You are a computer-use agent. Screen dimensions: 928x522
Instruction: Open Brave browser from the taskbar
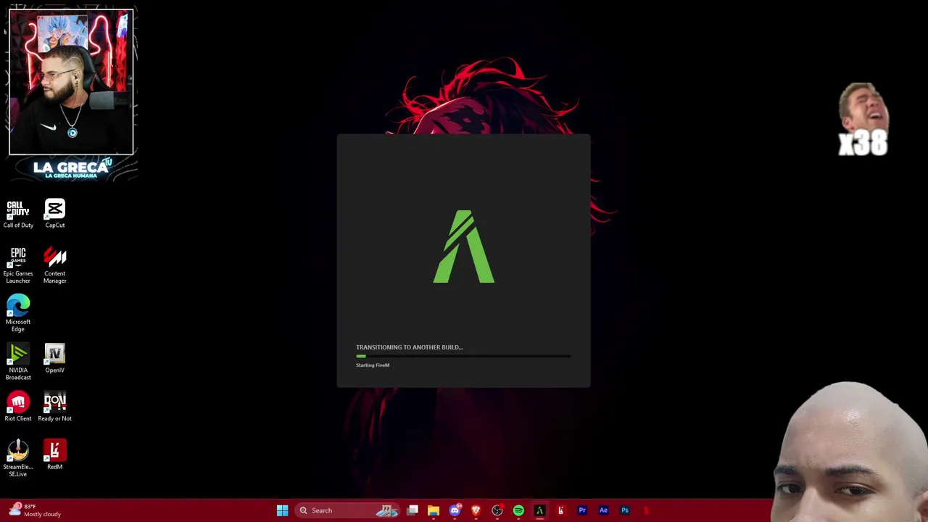476,510
